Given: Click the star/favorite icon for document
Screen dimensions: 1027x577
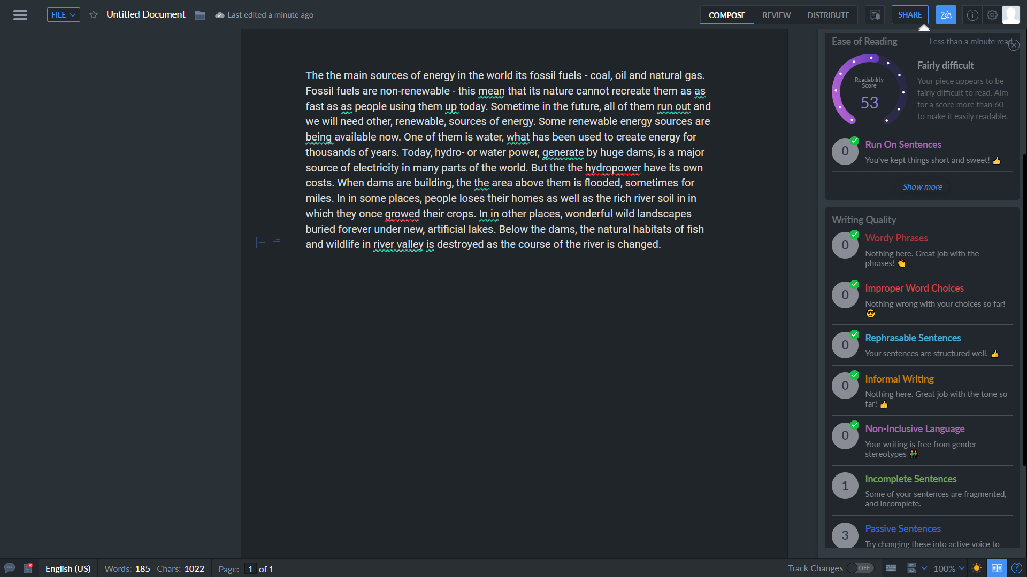Looking at the screenshot, I should point(93,15).
